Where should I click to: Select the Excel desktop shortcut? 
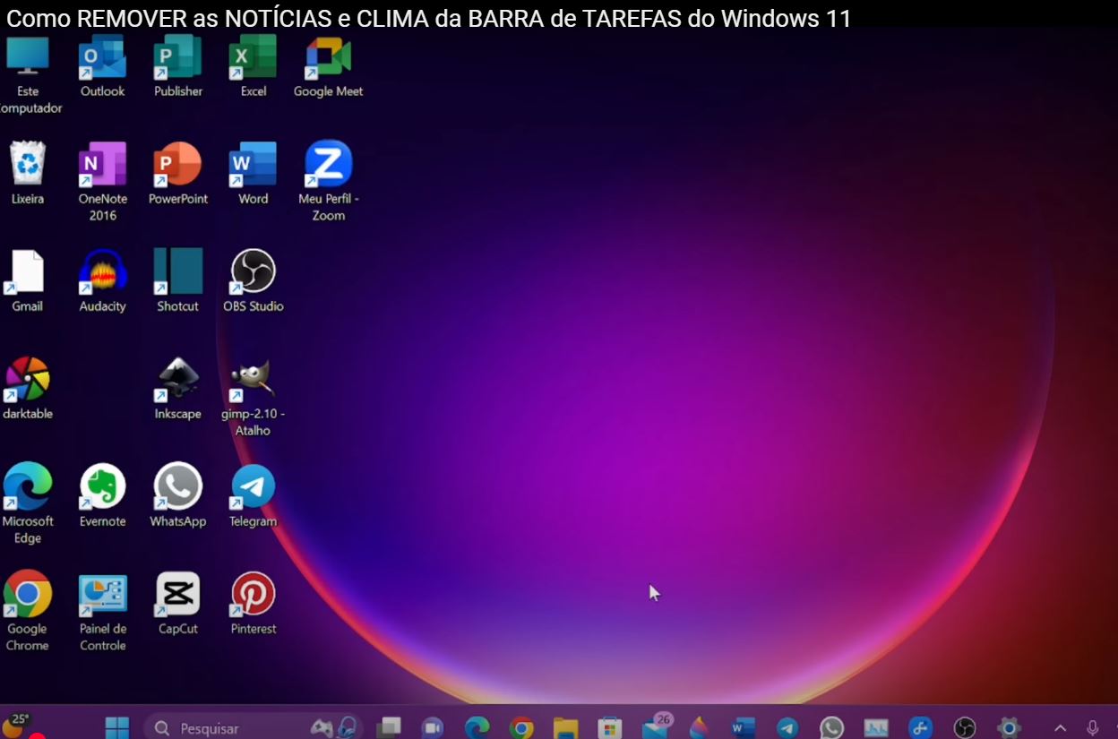(x=254, y=67)
